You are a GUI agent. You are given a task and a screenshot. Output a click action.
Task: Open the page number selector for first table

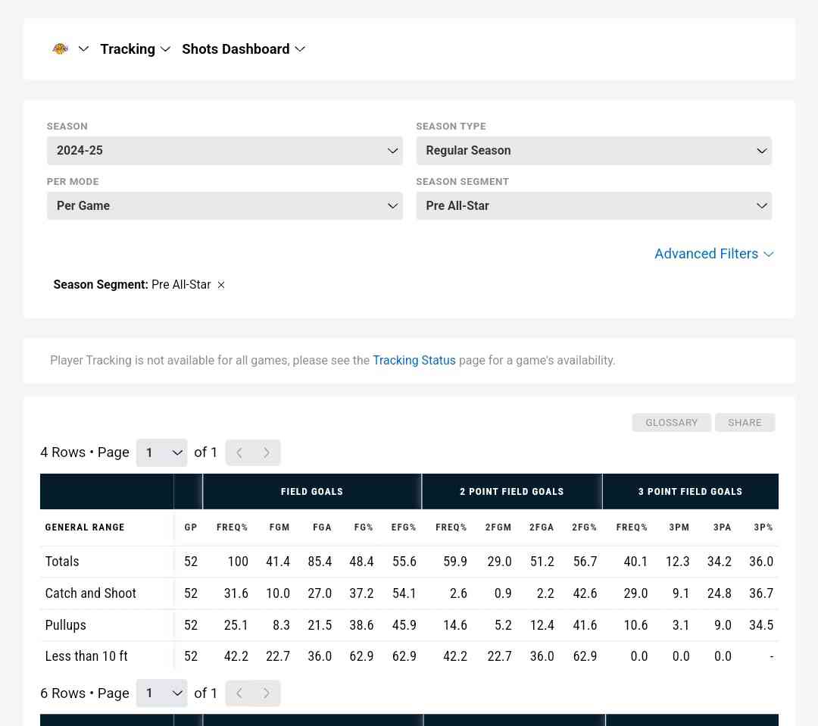162,453
